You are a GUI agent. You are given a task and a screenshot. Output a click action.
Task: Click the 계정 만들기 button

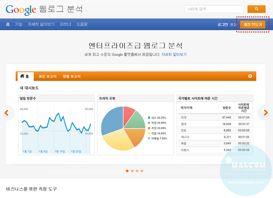[x=253, y=25]
